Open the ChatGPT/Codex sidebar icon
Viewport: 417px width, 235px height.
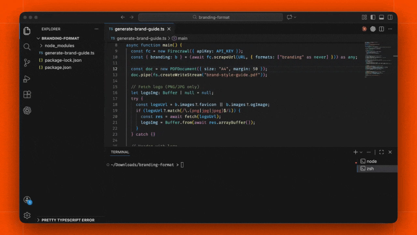click(27, 111)
